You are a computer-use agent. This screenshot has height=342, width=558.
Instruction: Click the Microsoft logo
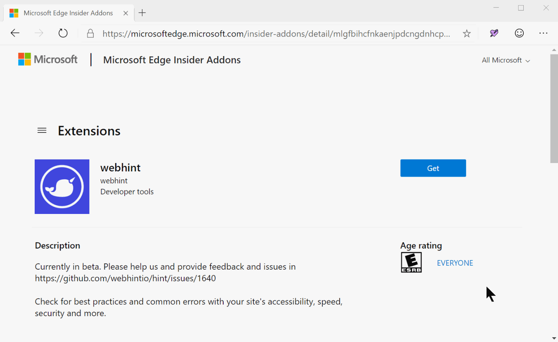(x=48, y=60)
